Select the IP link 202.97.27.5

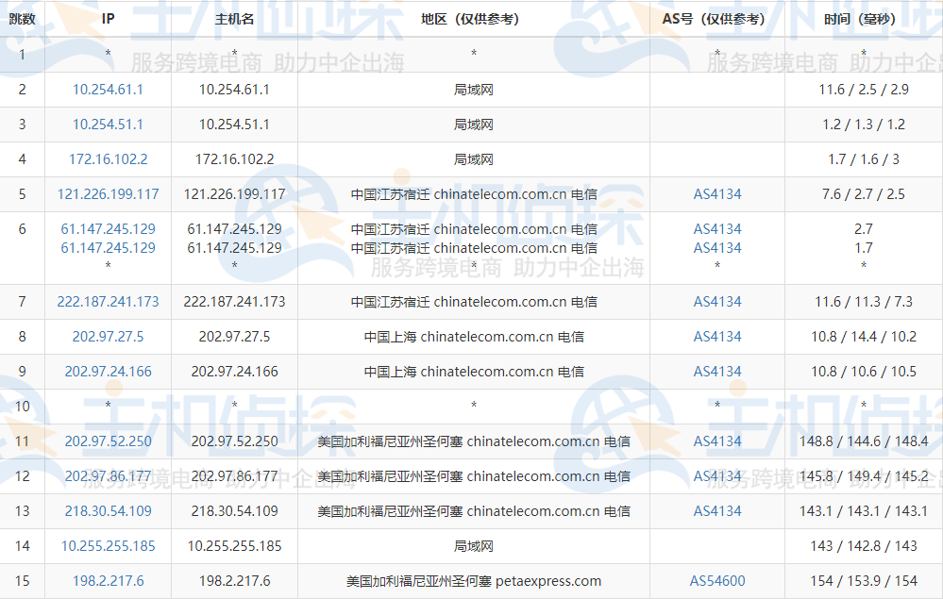coord(107,337)
